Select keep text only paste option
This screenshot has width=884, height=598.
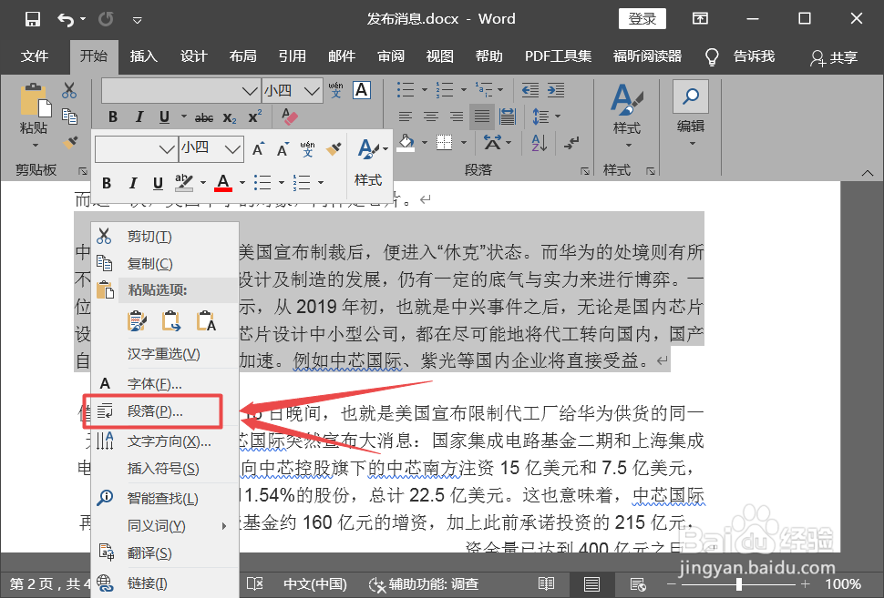click(206, 321)
